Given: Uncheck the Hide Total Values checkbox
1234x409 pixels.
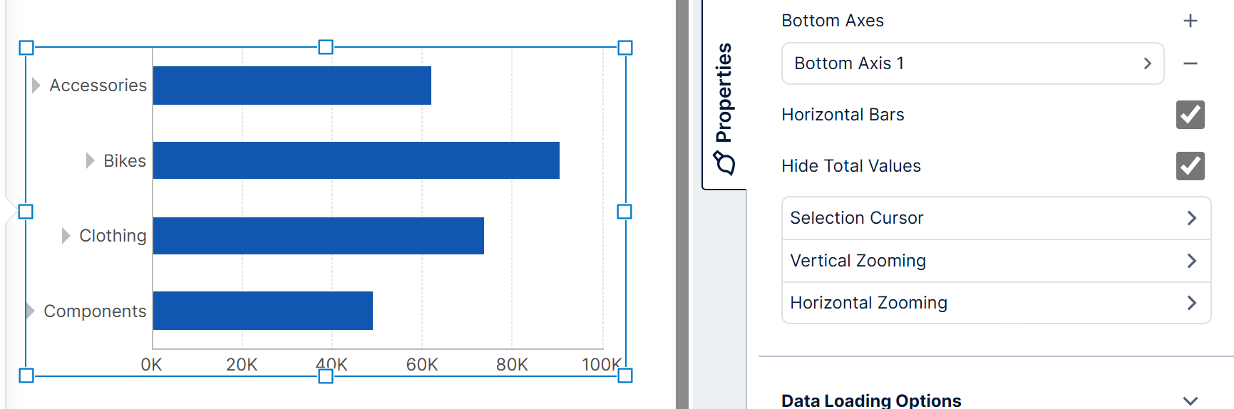Looking at the screenshot, I should click(1190, 166).
